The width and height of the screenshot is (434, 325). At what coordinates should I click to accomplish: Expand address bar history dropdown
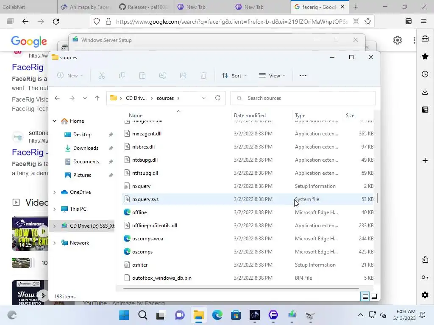coord(204,98)
